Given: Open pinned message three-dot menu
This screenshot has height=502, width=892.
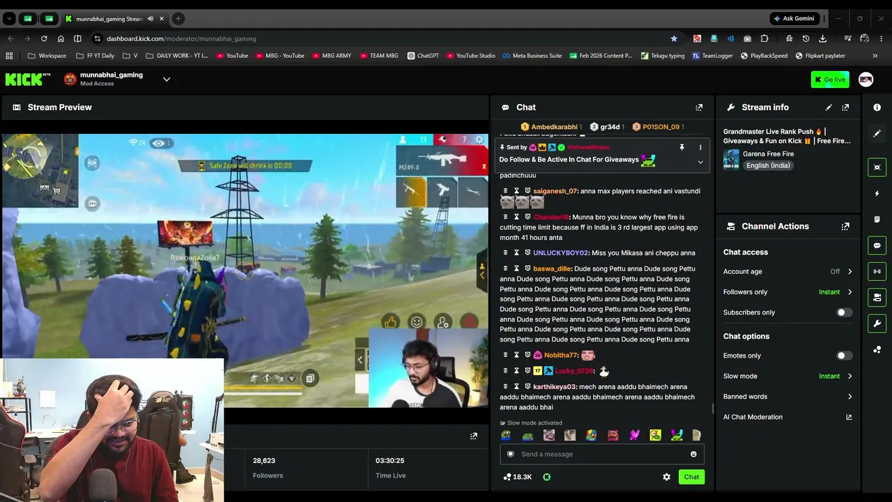Looking at the screenshot, I should 700,148.
